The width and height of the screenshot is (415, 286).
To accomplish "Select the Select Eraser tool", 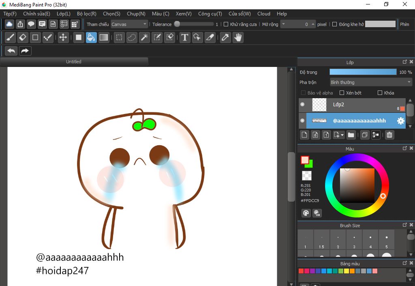I will 170,37.
